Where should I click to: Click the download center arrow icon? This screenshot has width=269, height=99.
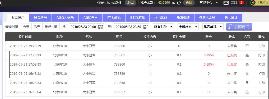(253, 3)
